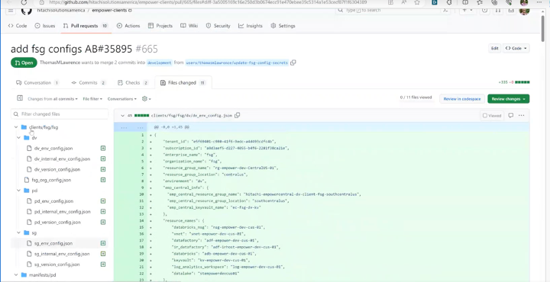Open sg_env_config.json in file tree

(x=53, y=243)
